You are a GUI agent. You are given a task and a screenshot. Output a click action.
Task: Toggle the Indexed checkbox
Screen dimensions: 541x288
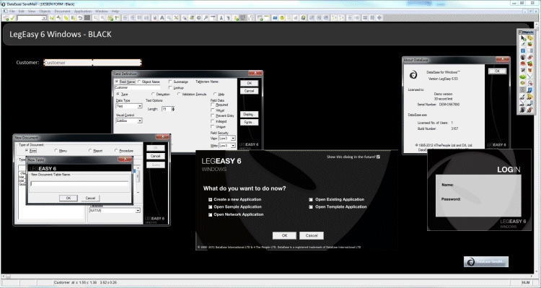point(213,121)
